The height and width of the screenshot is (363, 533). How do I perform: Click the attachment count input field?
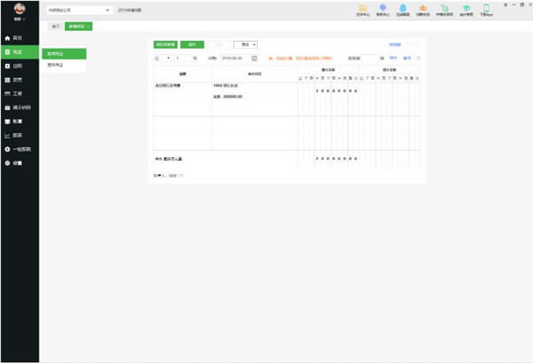click(370, 58)
